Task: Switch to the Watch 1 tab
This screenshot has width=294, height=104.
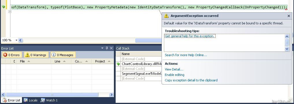Action: 49,100
